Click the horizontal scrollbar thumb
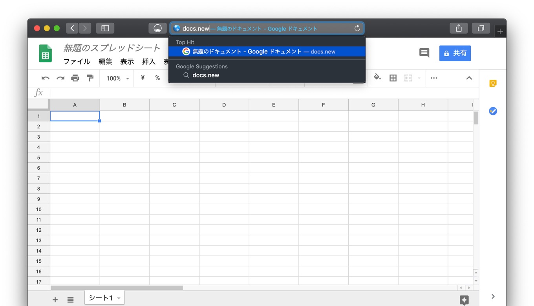534x306 pixels. click(x=117, y=288)
